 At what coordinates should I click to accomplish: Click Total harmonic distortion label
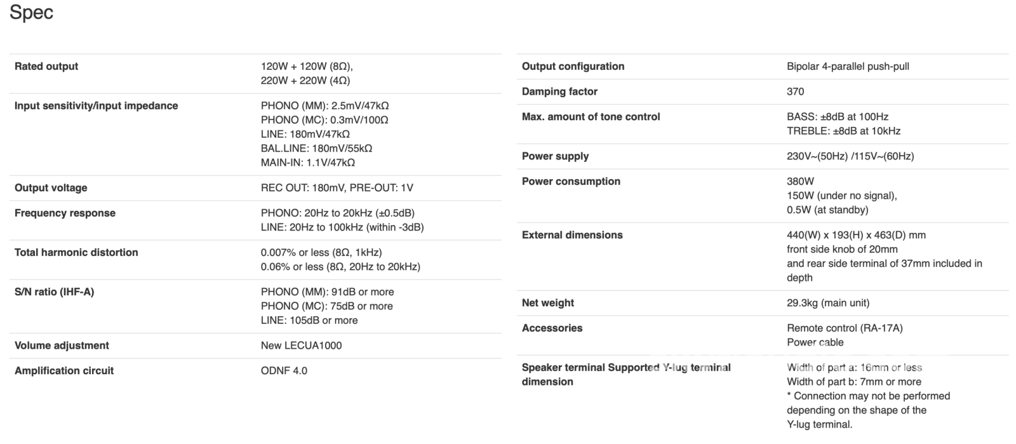pos(76,252)
